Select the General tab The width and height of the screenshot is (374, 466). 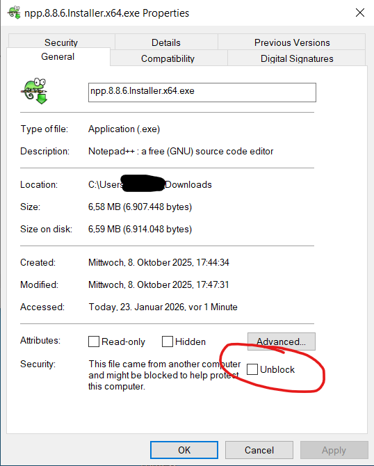(58, 56)
